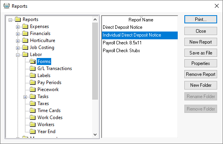Image resolution: width=223 pixels, height=144 pixels.
Task: Click the Print... button
Action: [x=200, y=19]
